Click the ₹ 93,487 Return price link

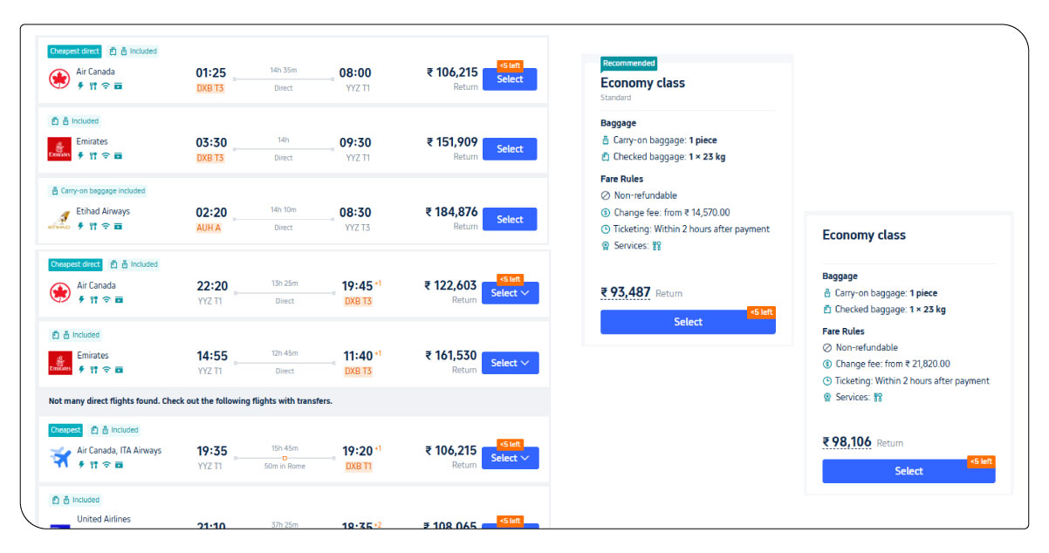[x=627, y=292]
